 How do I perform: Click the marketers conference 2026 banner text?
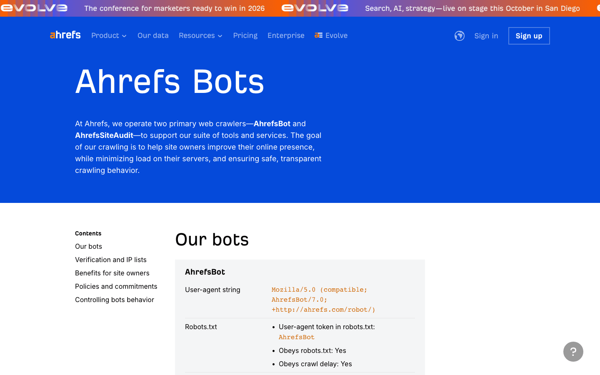(x=174, y=8)
